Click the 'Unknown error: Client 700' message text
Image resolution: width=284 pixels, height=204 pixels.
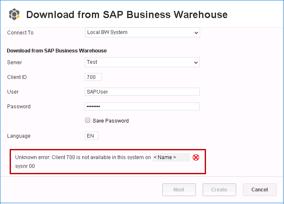83,157
